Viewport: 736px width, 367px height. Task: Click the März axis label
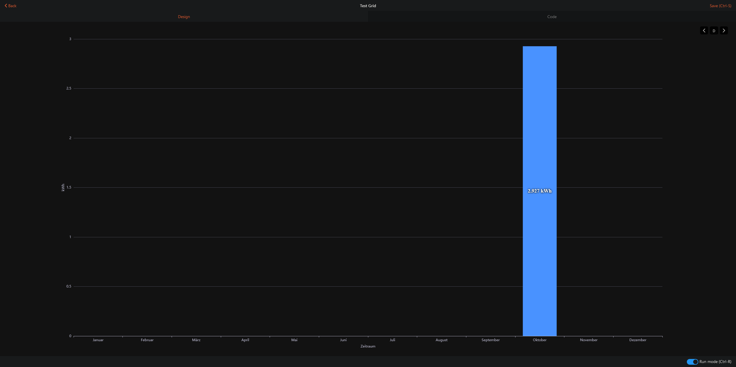click(196, 340)
